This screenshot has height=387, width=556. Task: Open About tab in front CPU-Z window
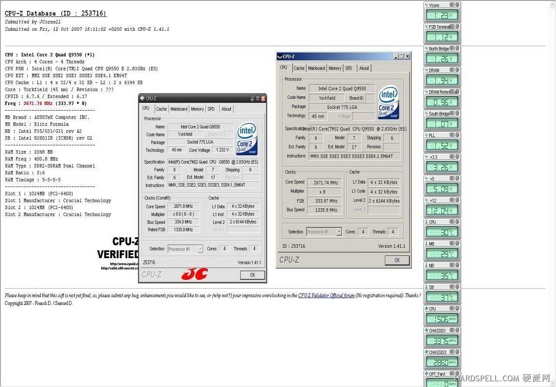[x=226, y=109]
